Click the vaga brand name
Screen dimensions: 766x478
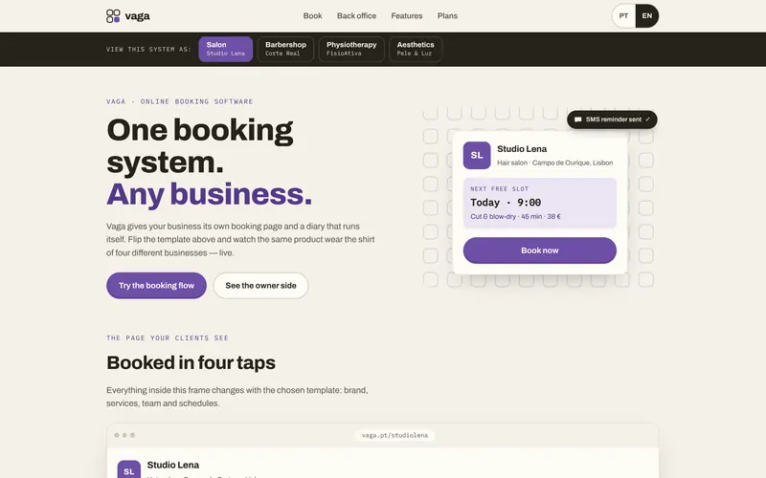pyautogui.click(x=137, y=16)
